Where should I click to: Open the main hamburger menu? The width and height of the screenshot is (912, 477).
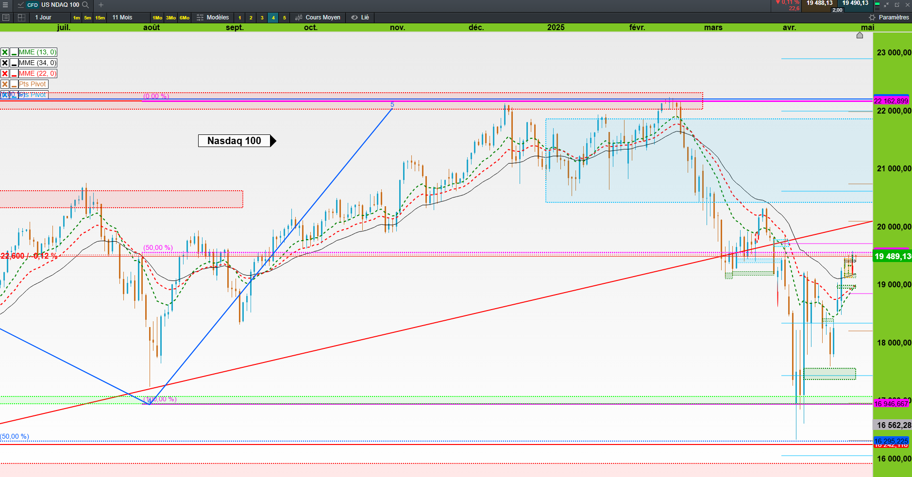pyautogui.click(x=5, y=5)
